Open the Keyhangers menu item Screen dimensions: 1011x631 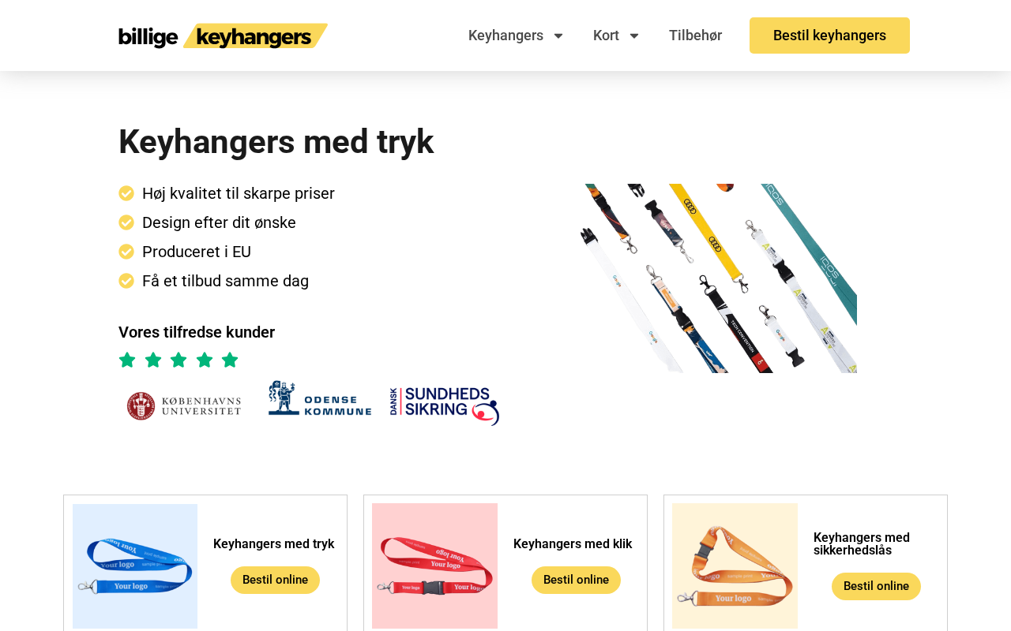pos(505,35)
